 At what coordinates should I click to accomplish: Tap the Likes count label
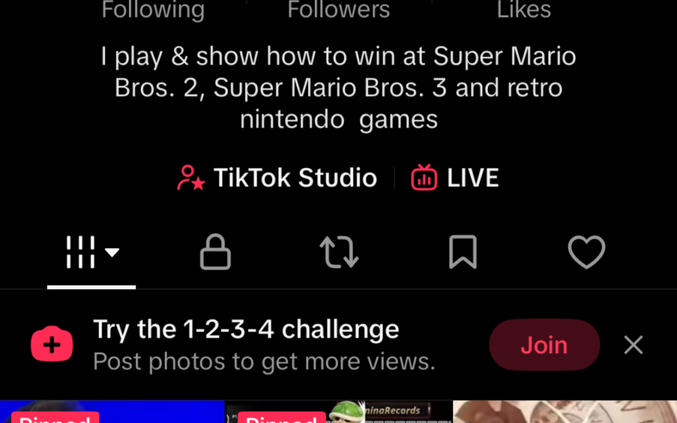pyautogui.click(x=524, y=10)
